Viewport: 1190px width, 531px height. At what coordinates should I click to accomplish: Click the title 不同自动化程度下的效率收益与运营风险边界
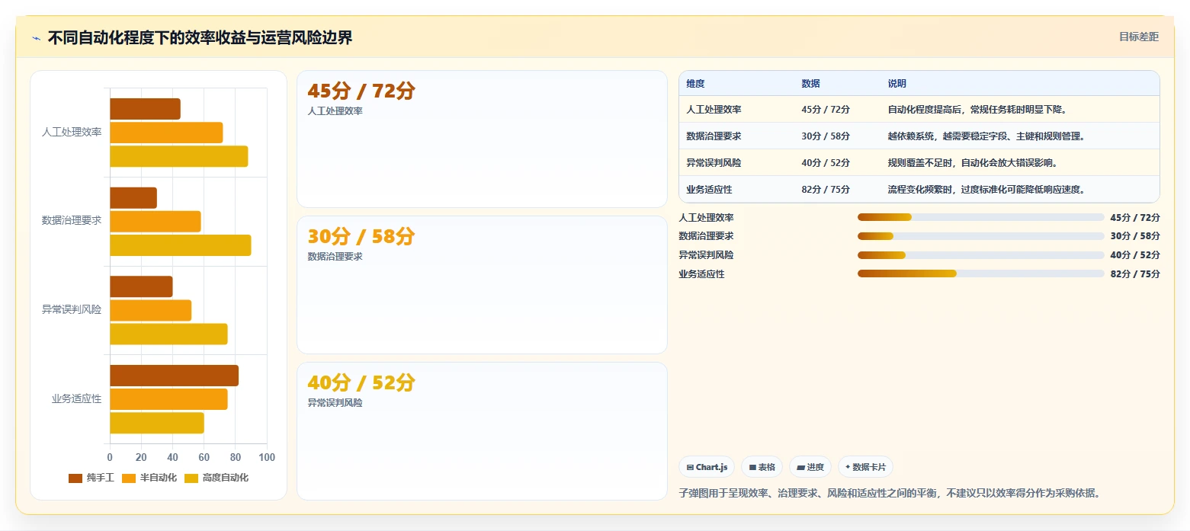click(x=200, y=38)
